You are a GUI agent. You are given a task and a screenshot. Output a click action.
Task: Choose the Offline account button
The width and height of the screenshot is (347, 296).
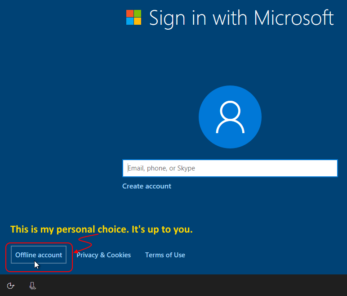pyautogui.click(x=39, y=255)
